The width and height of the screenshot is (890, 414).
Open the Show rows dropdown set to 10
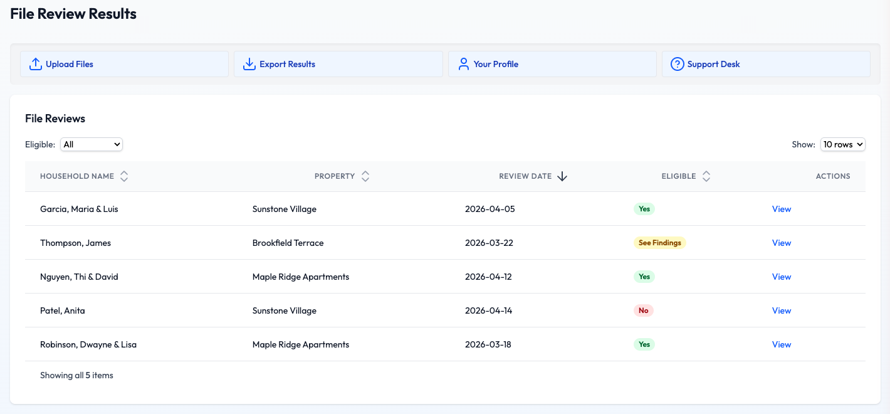click(x=842, y=144)
